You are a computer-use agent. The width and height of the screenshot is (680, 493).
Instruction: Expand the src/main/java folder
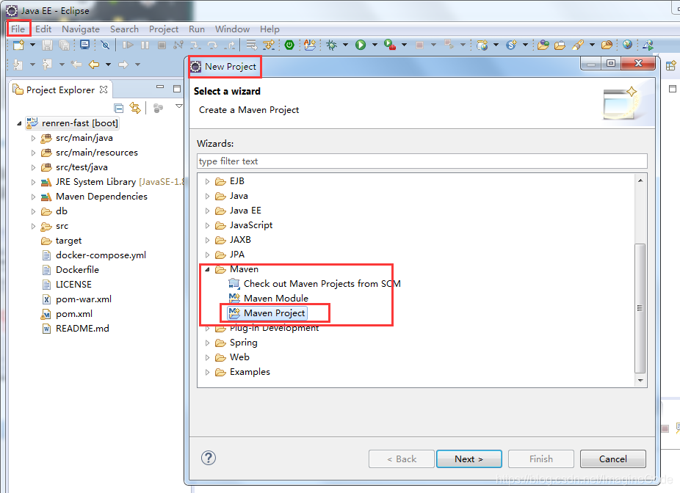(x=33, y=138)
